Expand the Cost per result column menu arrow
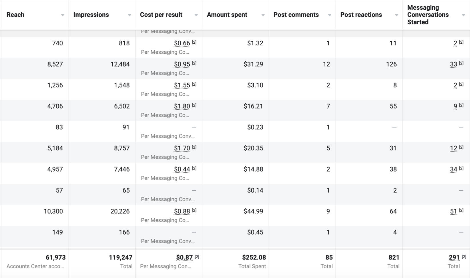The width and height of the screenshot is (470, 278). coord(196,15)
